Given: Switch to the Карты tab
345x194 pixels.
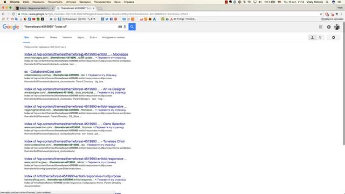Looking at the screenshot, I should [x=81, y=37].
